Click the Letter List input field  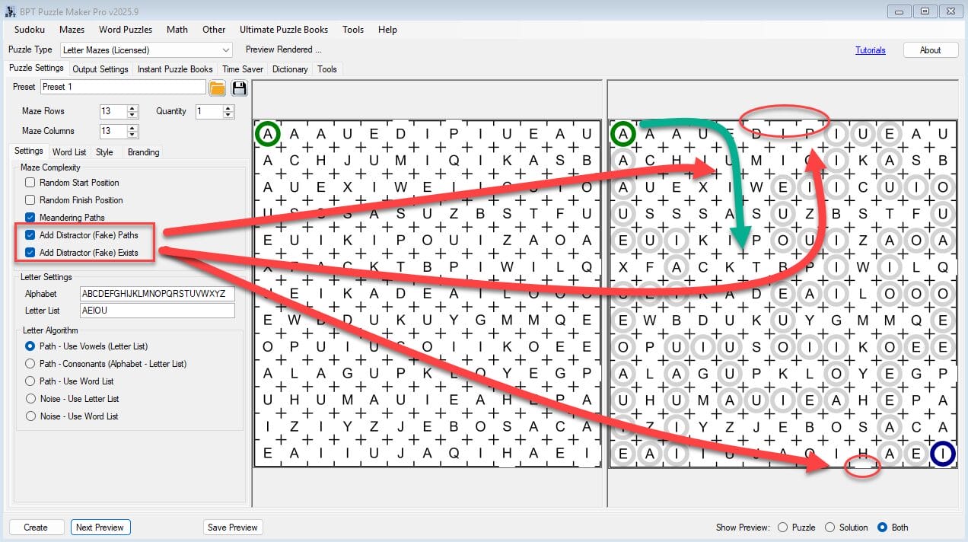tap(158, 311)
